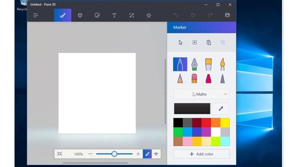Screen dimensions: 298x167
Task: Select the Pencil tool
Action: pyautogui.click(x=180, y=78)
